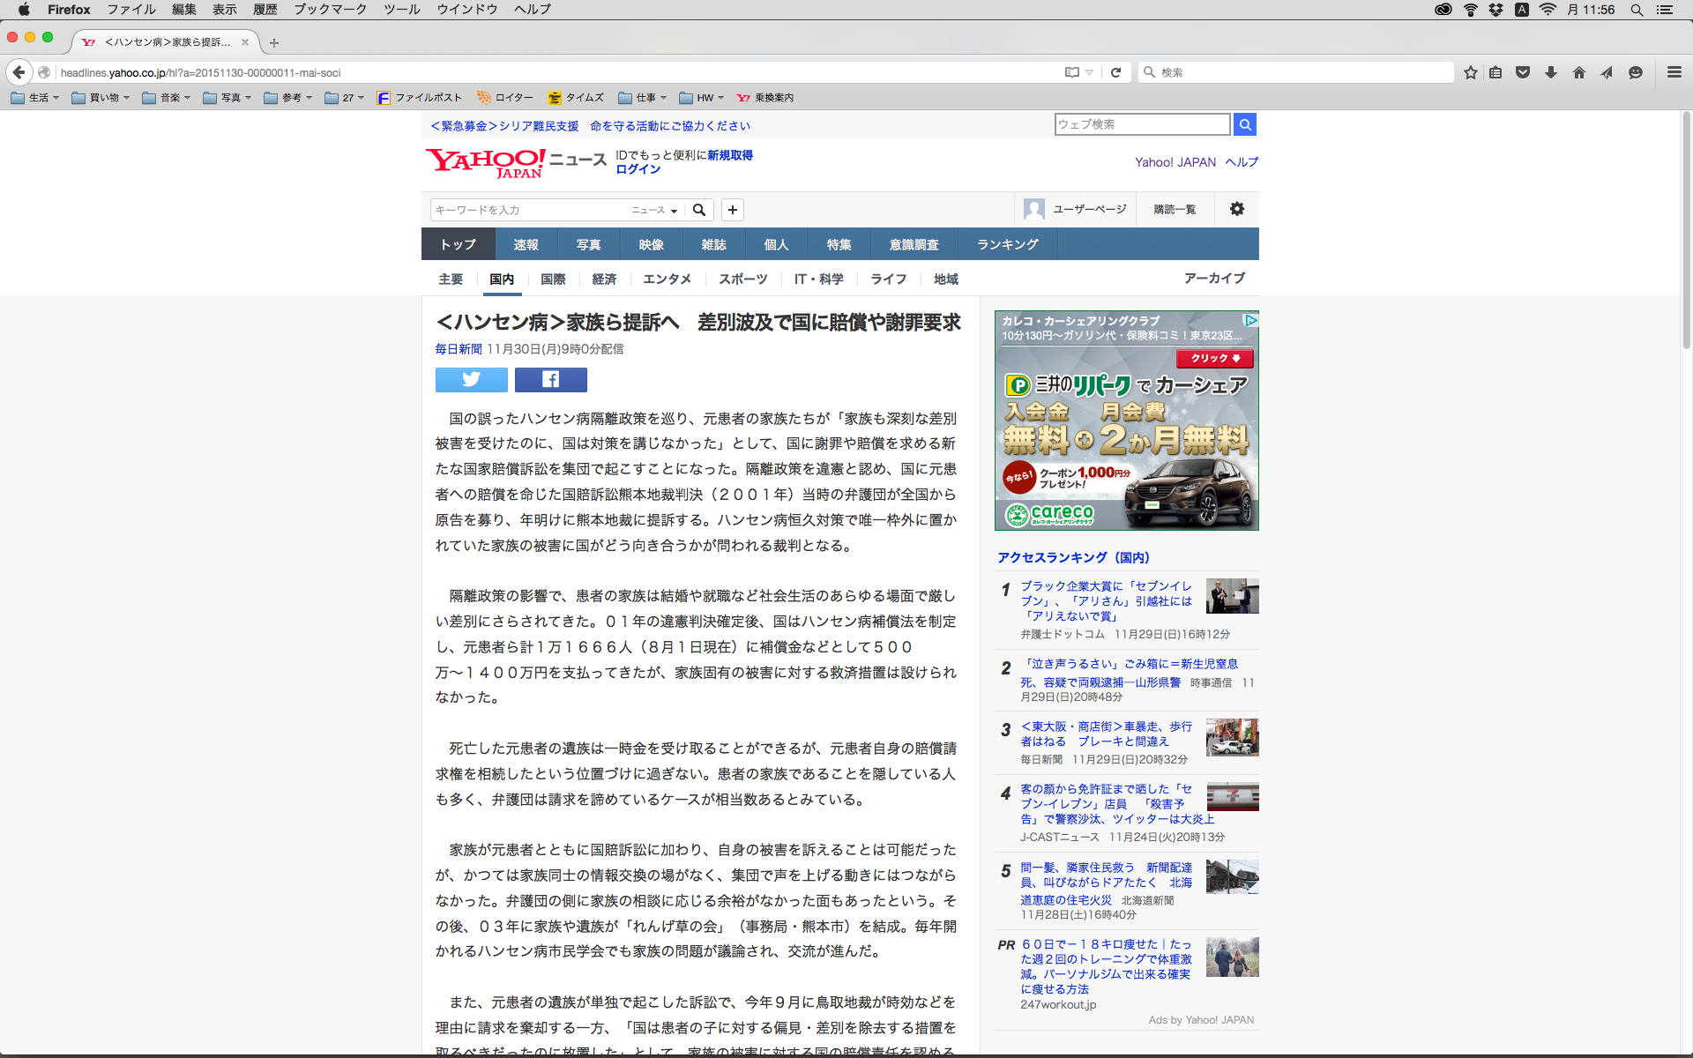Click the Yahoo News settings gear icon
Viewport: 1693px width, 1058px height.
(x=1236, y=209)
